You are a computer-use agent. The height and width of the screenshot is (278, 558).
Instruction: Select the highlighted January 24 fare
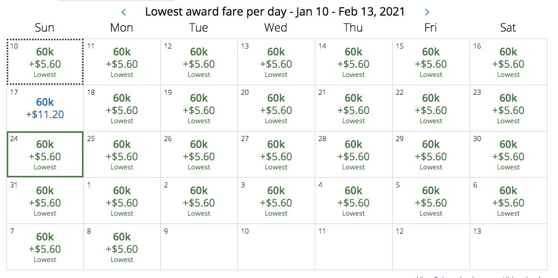coord(45,154)
